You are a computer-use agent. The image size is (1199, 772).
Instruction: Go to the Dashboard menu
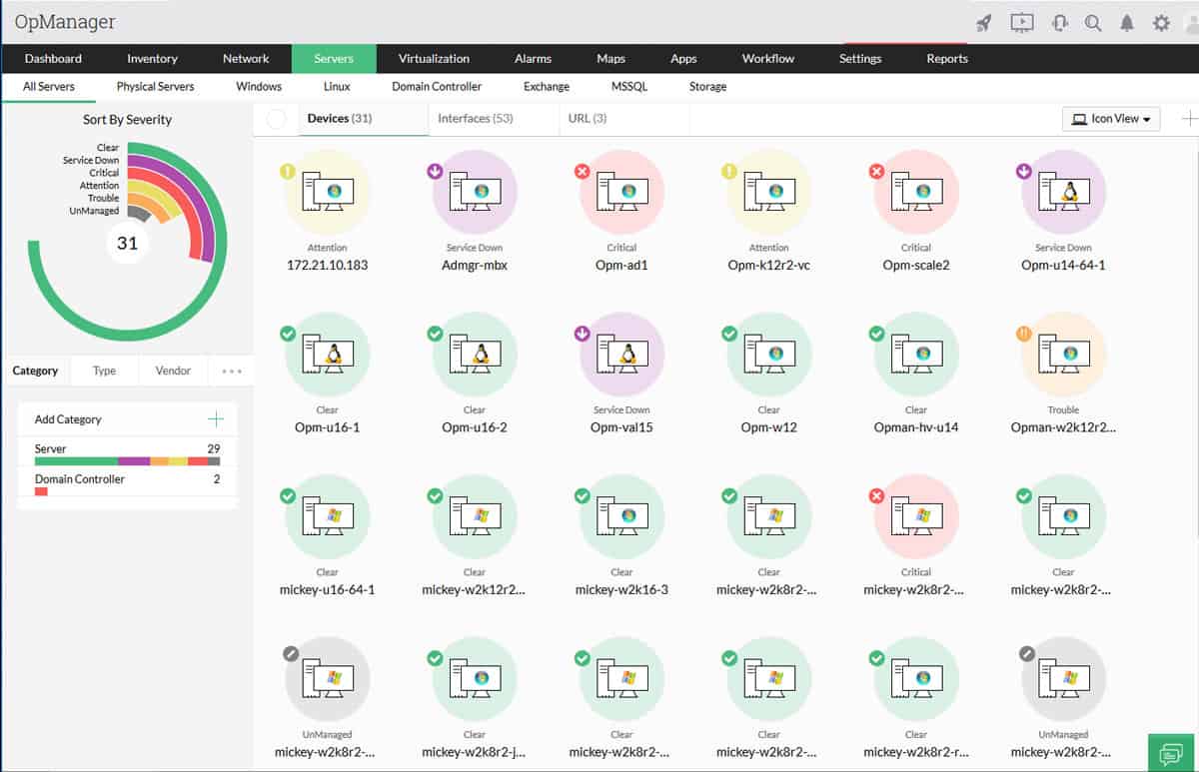click(53, 58)
